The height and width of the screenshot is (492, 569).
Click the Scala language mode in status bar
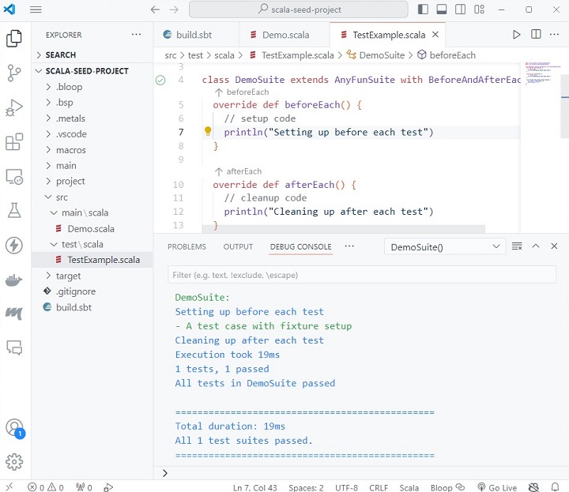[x=409, y=487]
